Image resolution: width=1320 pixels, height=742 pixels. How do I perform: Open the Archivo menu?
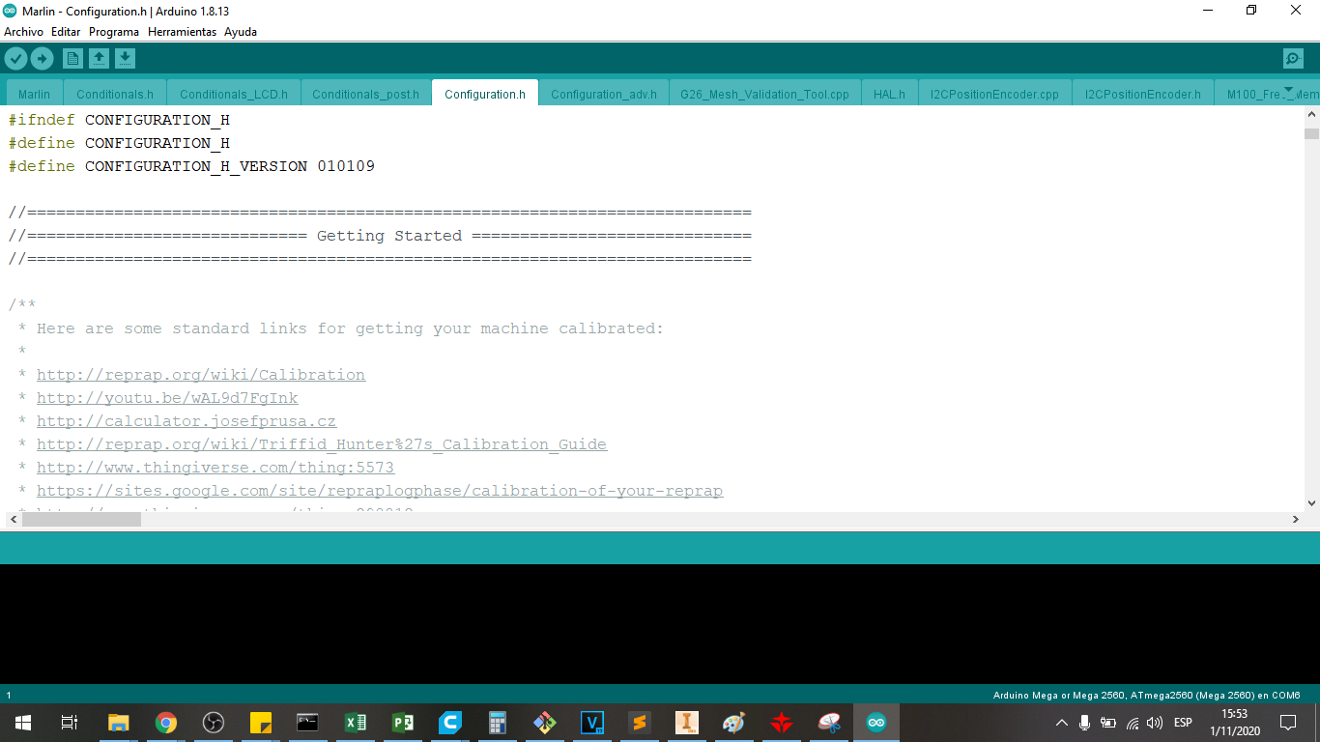tap(23, 32)
